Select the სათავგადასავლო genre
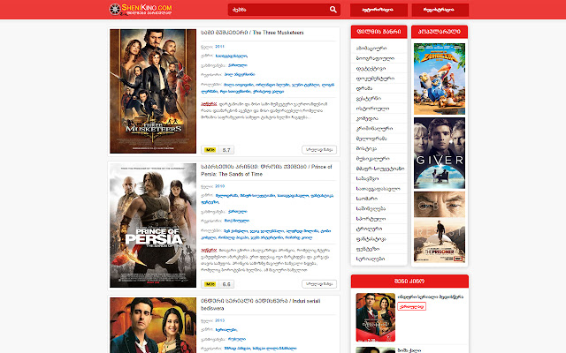Image resolution: width=566 pixels, height=353 pixels. pyautogui.click(x=379, y=188)
